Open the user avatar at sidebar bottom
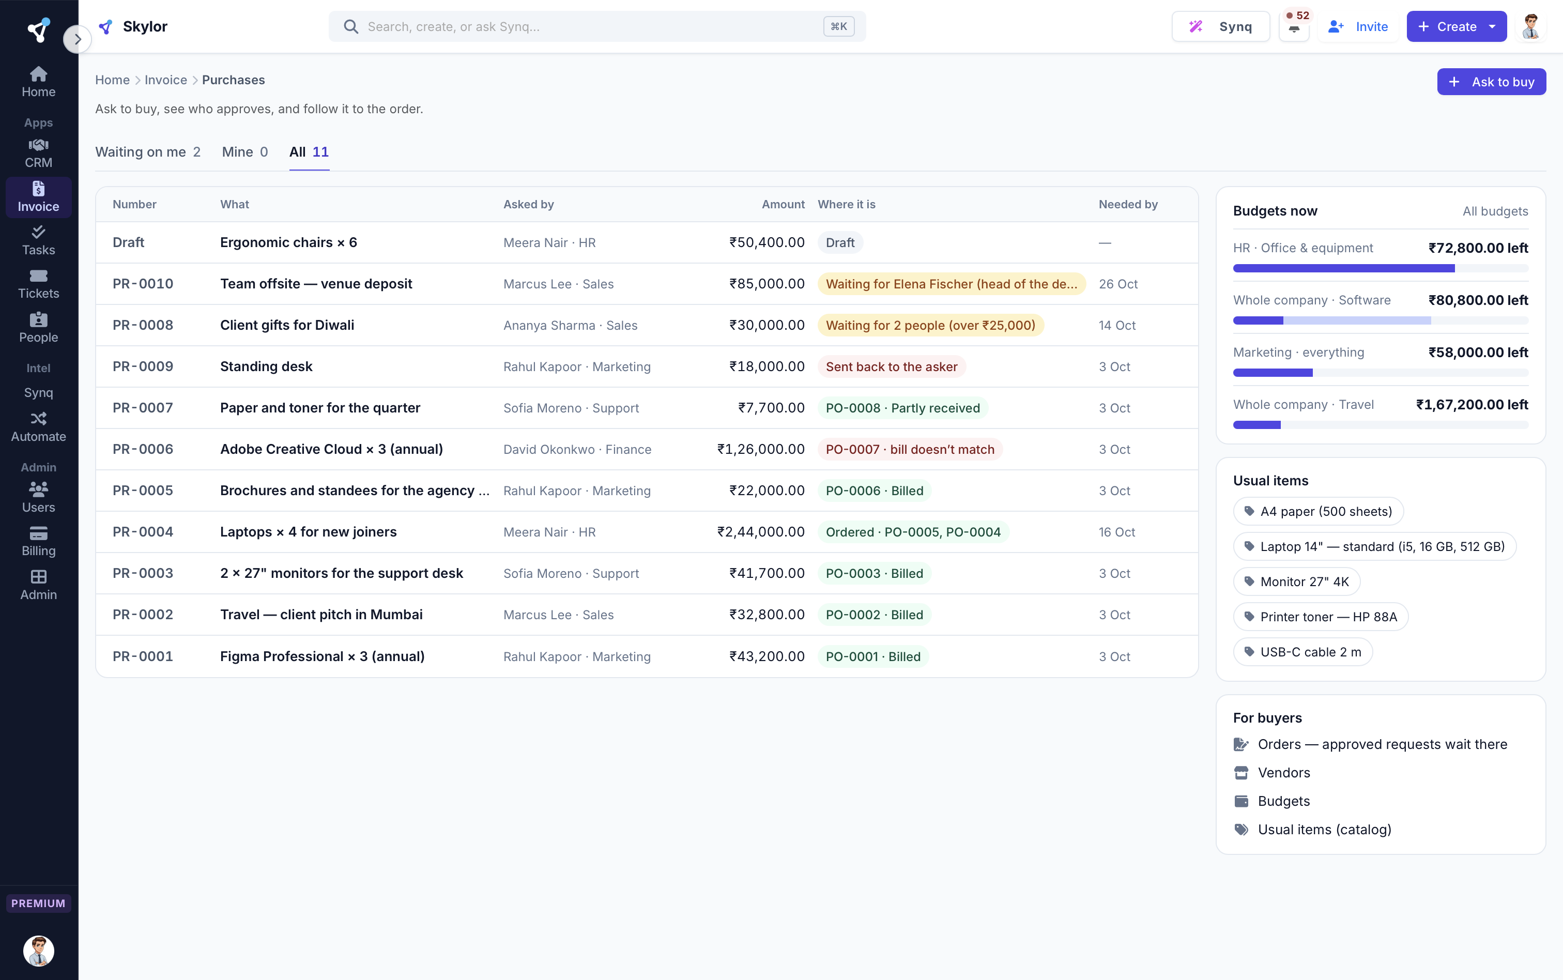 tap(38, 951)
